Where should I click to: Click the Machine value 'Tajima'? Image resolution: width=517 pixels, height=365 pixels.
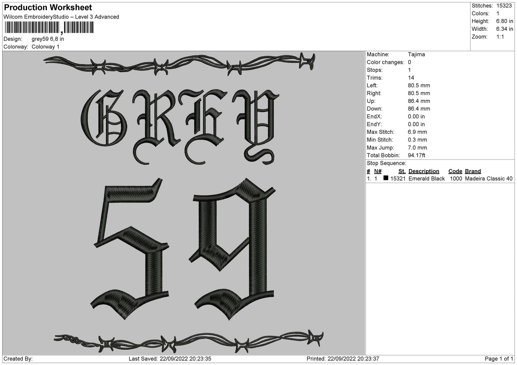(416, 54)
